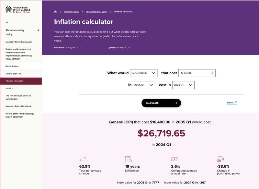Click the banknote icon above 2.6%
The image size is (259, 189).
pyautogui.click(x=174, y=159)
